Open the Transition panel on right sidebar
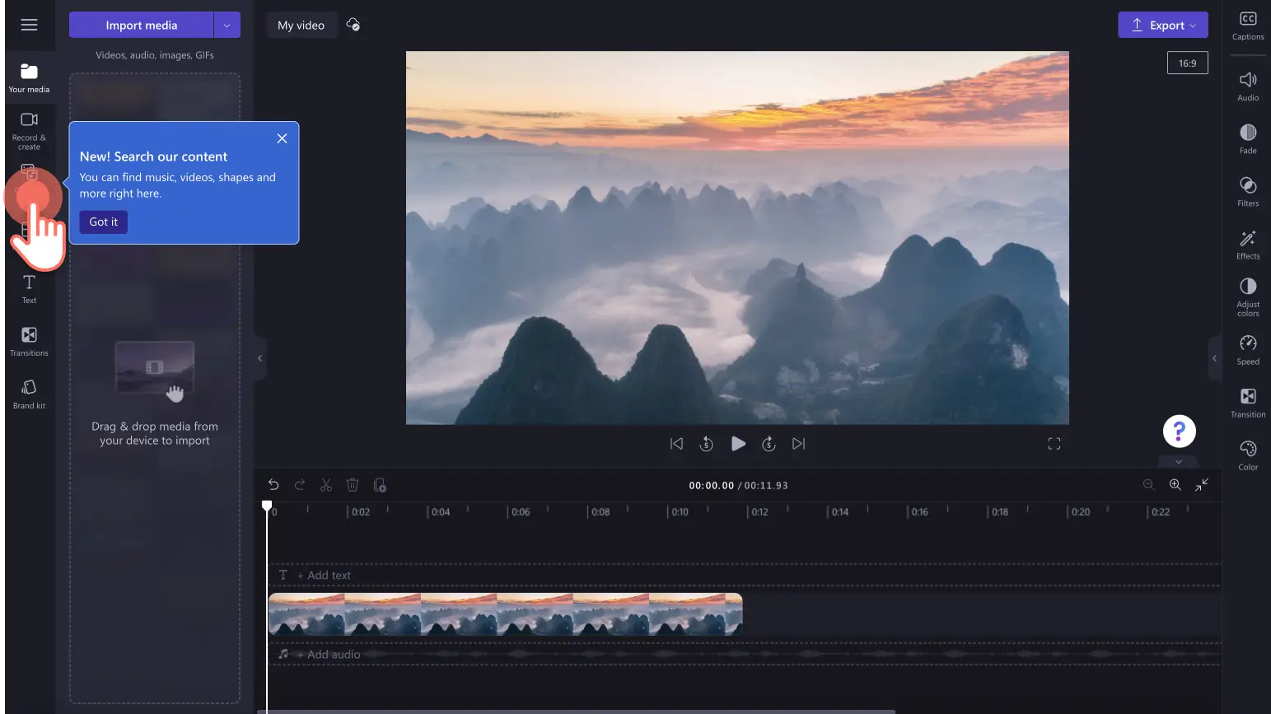 pos(1248,402)
